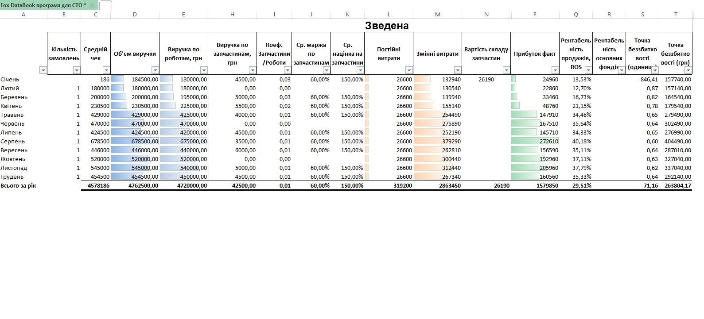Open filter dropdown for Ср. маржа column
Image resolution: width=704 pixels, height=319 pixels.
pyautogui.click(x=327, y=70)
